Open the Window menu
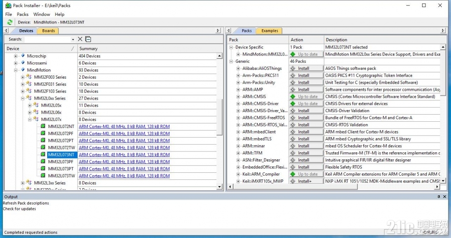The height and width of the screenshot is (238, 451). click(x=42, y=14)
